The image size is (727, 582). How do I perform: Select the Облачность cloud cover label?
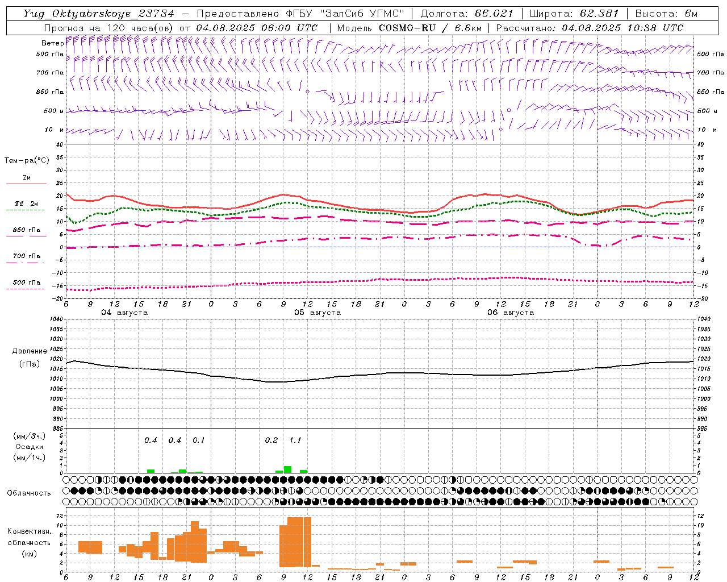point(29,493)
